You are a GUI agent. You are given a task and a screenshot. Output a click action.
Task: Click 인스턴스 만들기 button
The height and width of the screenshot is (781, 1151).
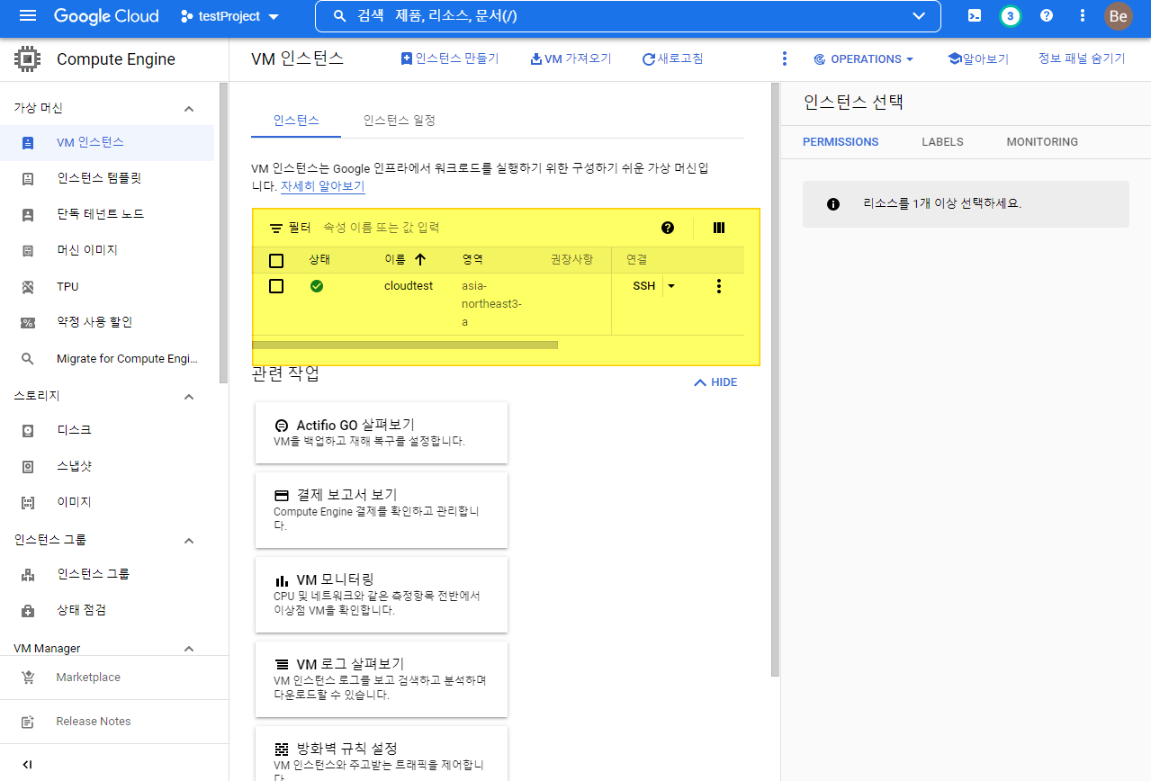(449, 58)
